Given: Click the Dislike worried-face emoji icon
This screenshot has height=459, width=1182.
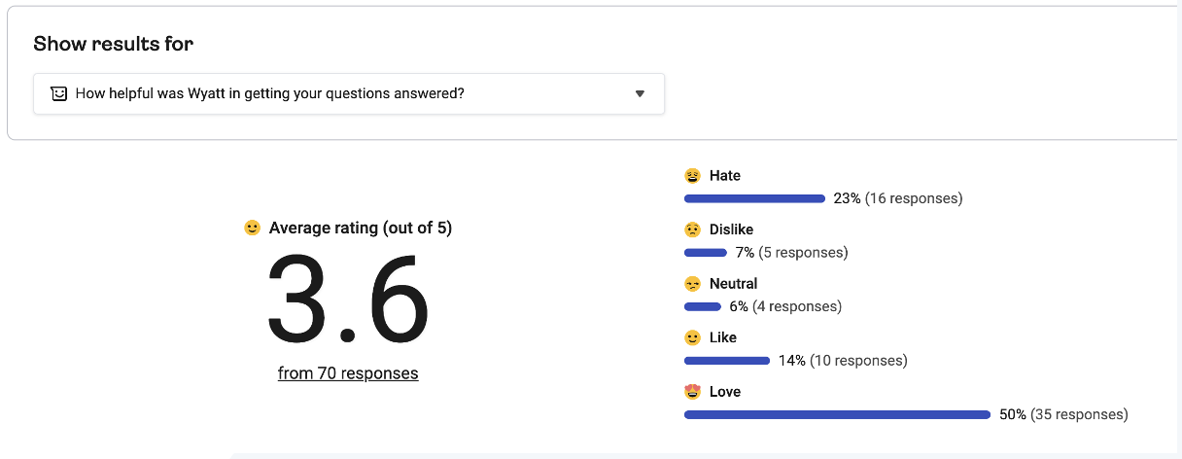Looking at the screenshot, I should [x=692, y=230].
